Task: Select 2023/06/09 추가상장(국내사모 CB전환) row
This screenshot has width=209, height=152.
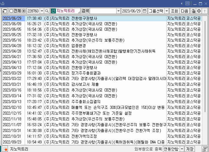Action: tap(102, 24)
